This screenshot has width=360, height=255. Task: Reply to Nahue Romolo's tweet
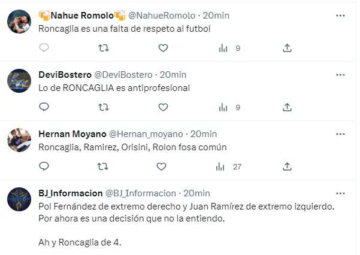(44, 48)
